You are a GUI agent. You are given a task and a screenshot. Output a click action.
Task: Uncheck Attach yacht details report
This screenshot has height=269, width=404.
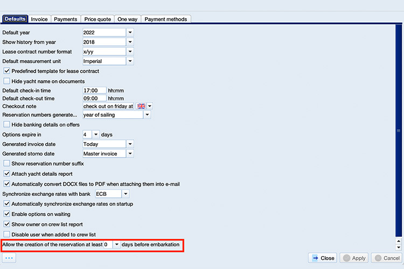coord(7,174)
